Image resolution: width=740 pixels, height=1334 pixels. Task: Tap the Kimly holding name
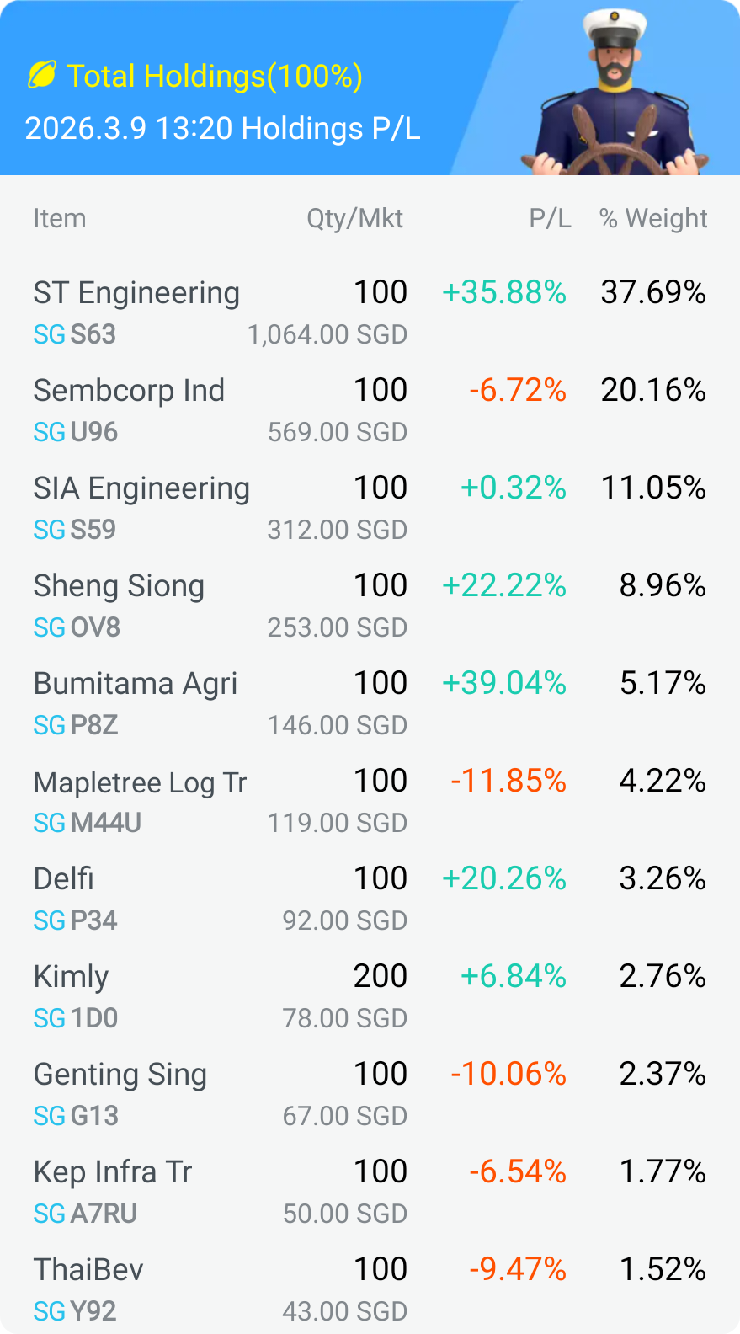point(71,977)
